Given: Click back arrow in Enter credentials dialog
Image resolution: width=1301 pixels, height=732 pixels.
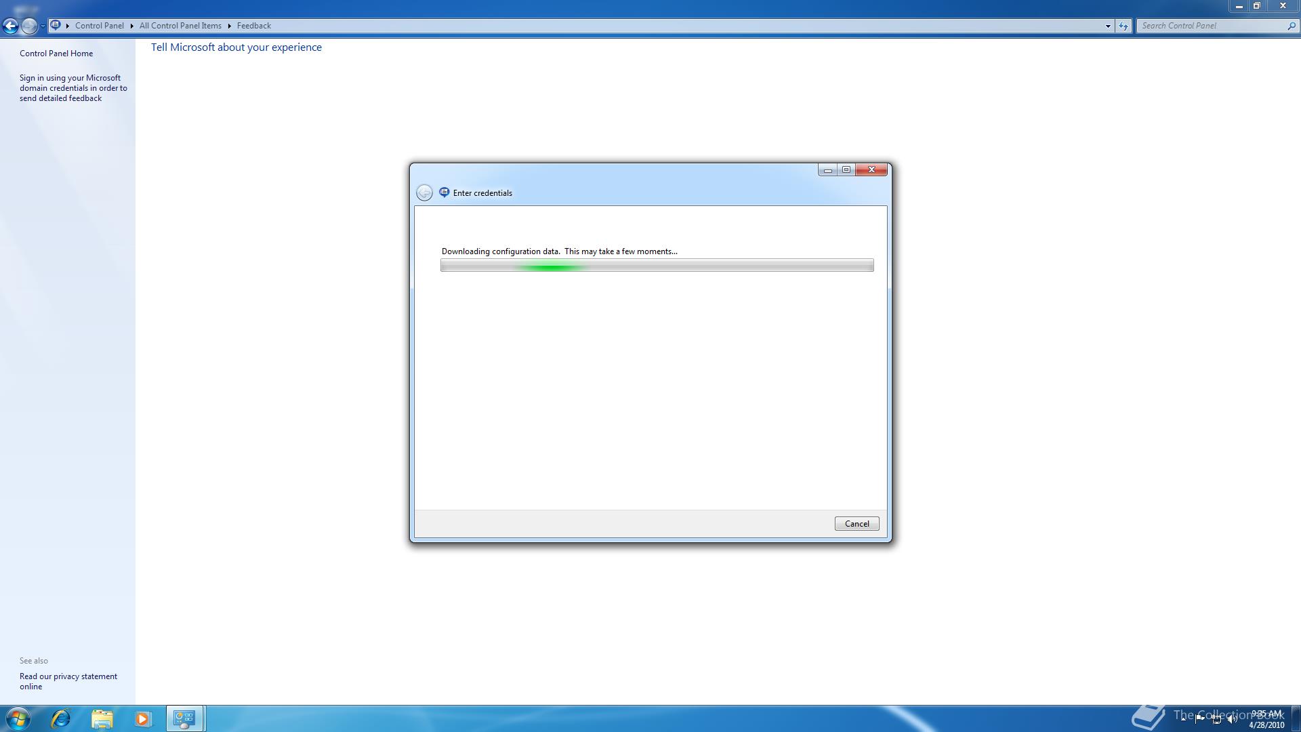Looking at the screenshot, I should (424, 193).
